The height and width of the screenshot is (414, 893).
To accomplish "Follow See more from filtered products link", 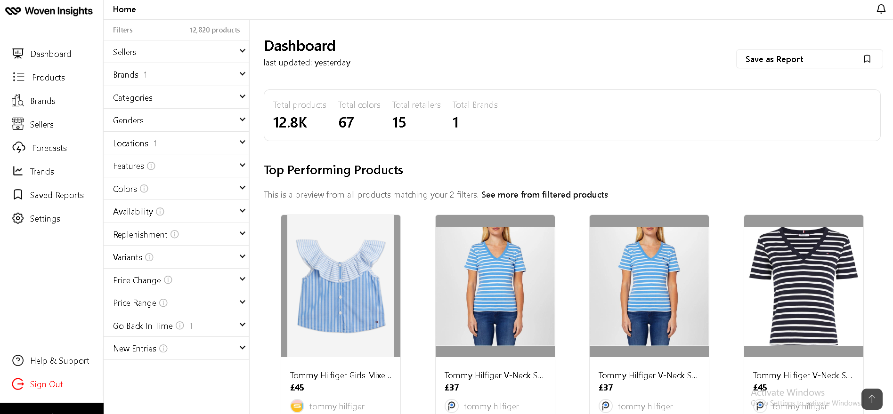I will coord(544,194).
